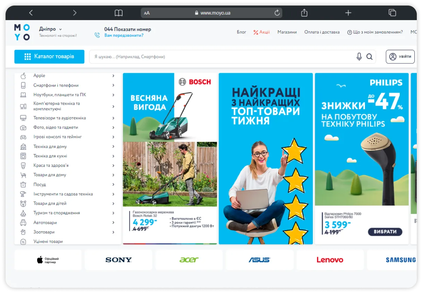Tap the AA reader text size control
This screenshot has height=293, width=422.
coord(147,13)
